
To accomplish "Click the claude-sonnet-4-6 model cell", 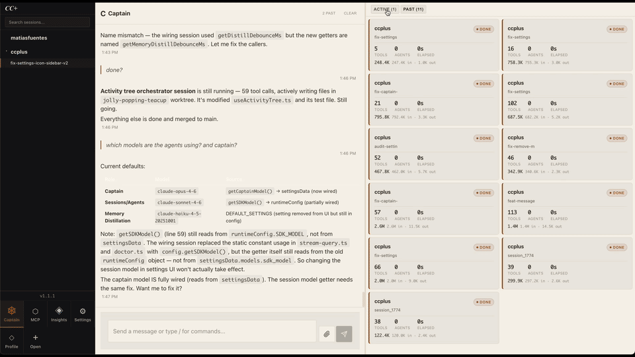I will [x=179, y=202].
